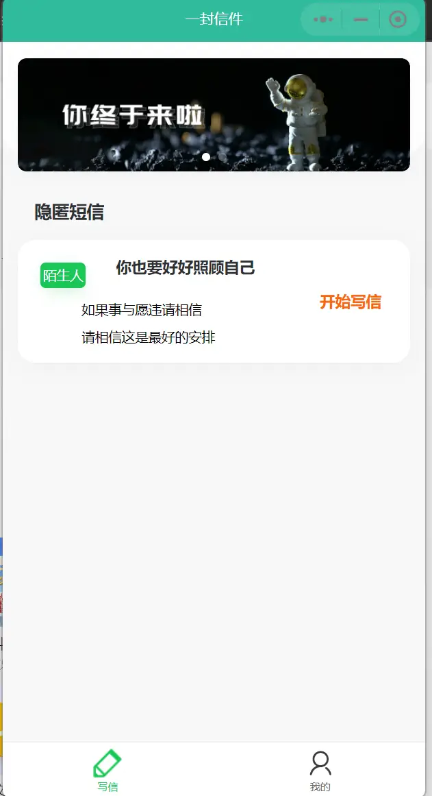432x796 pixels.
Task: Click the circular close icon in the capsule
Action: (x=398, y=20)
